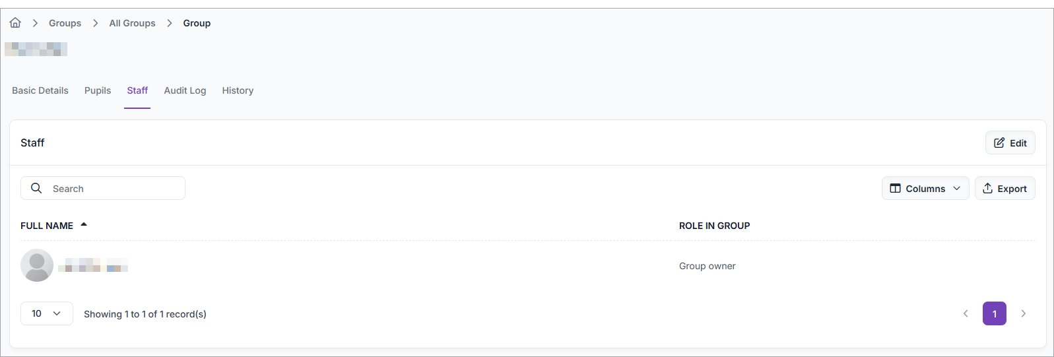Go to next page arrow
The width and height of the screenshot is (1054, 357).
point(1023,313)
